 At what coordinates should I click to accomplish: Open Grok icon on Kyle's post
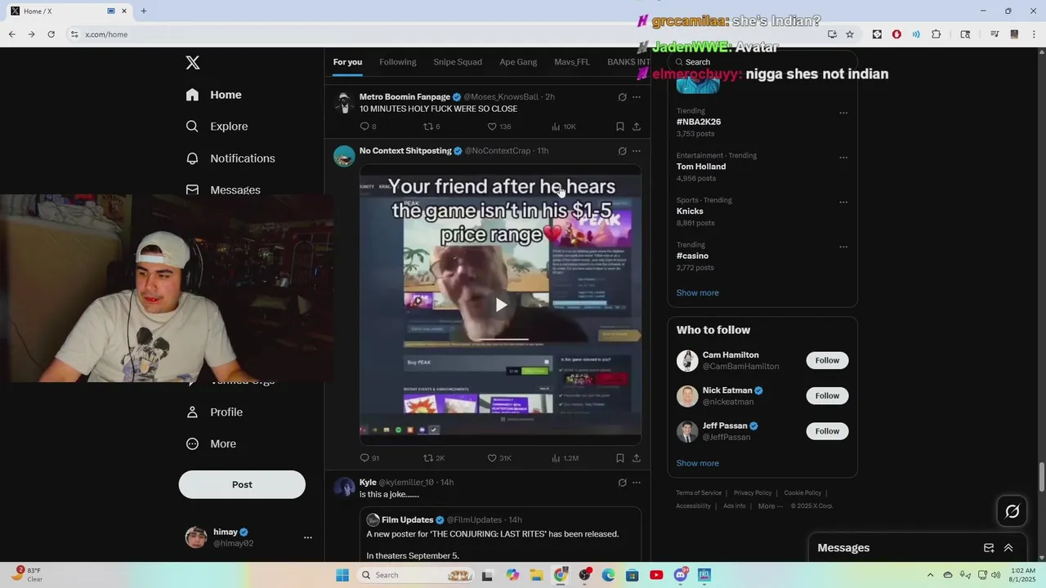[x=622, y=483]
